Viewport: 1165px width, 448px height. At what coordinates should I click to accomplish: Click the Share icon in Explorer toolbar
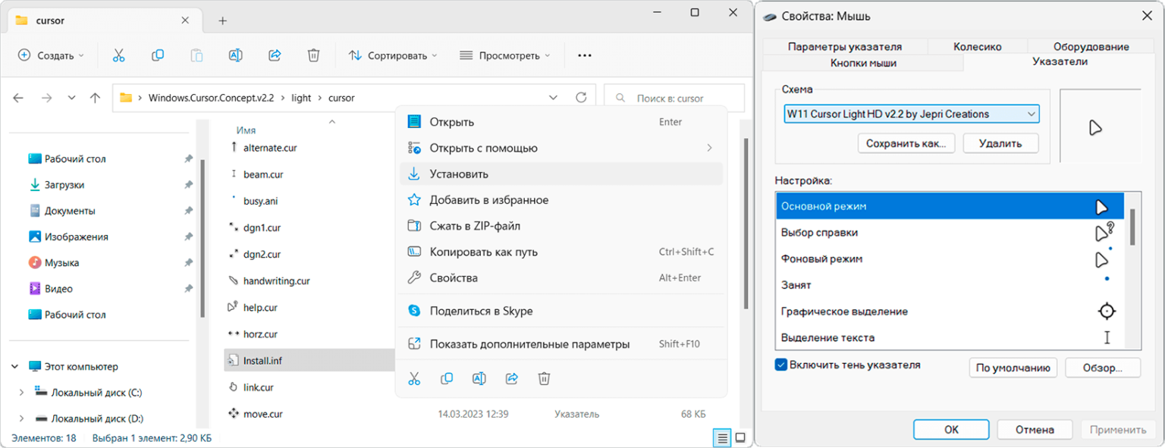[x=275, y=55]
